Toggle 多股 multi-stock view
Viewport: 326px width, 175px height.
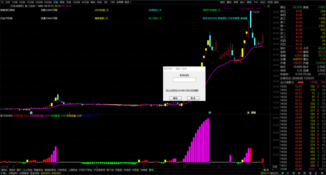235,2
